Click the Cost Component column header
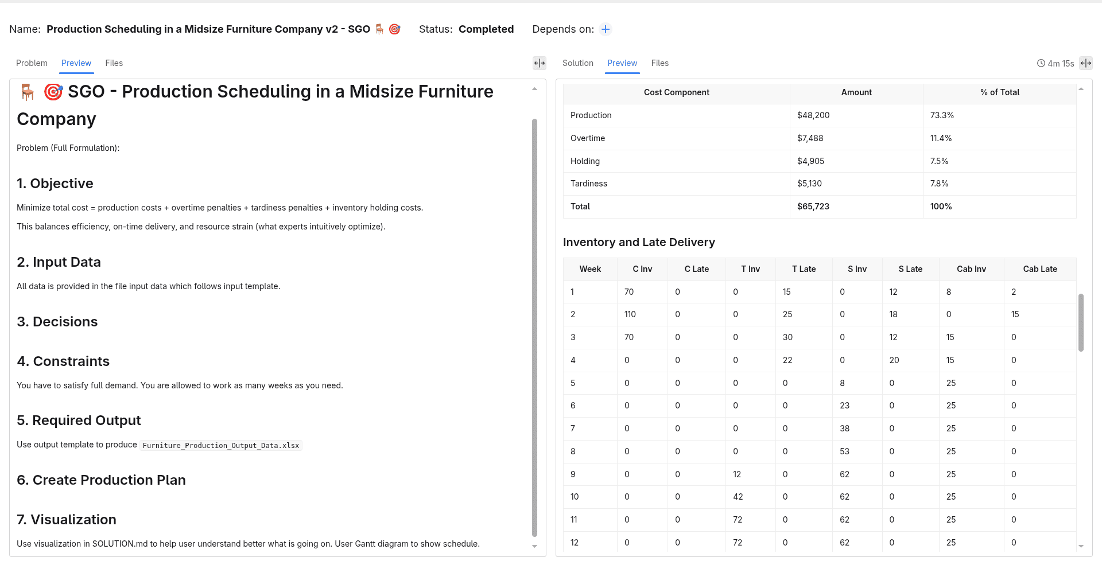The height and width of the screenshot is (561, 1102). 677,92
